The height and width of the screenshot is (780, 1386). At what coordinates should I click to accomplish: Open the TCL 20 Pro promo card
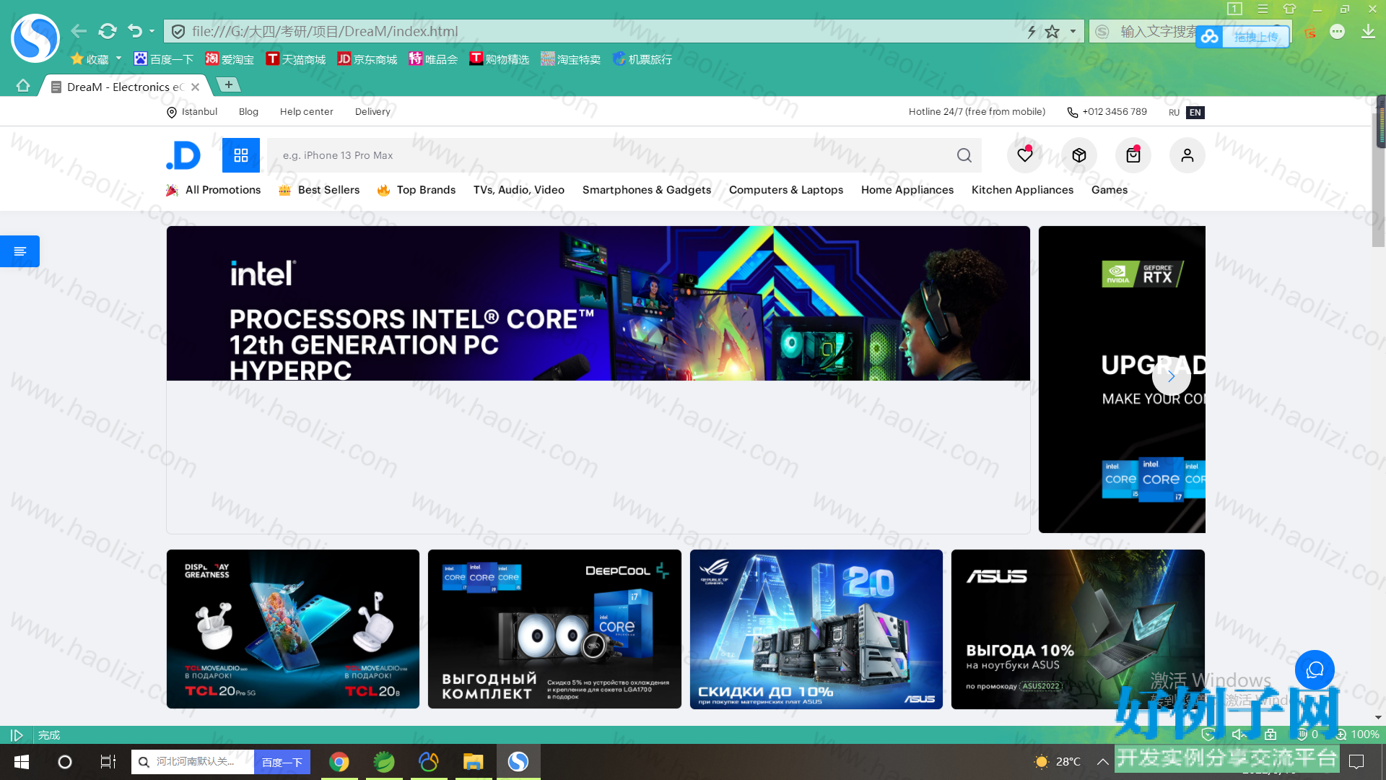coord(293,629)
